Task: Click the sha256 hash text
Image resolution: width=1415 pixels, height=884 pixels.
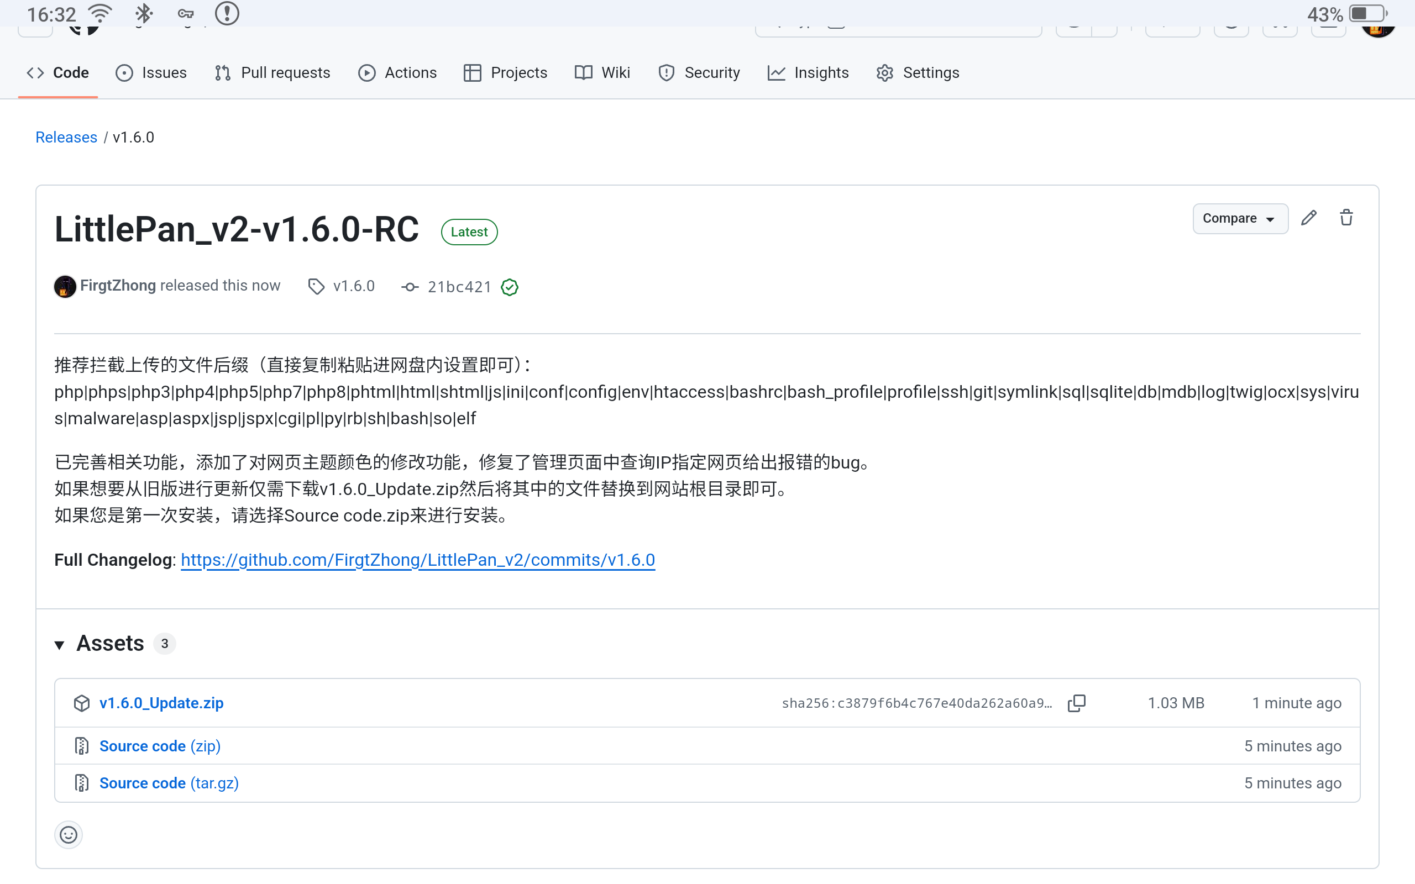Action: point(917,703)
